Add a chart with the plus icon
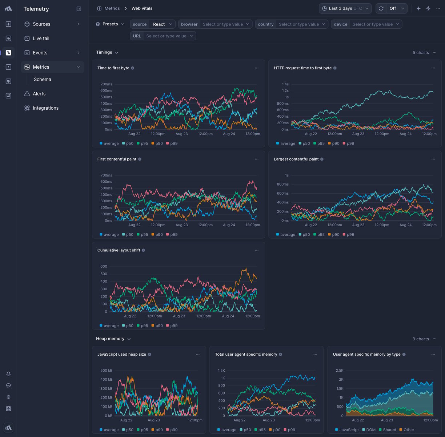The width and height of the screenshot is (445, 437). [418, 8]
